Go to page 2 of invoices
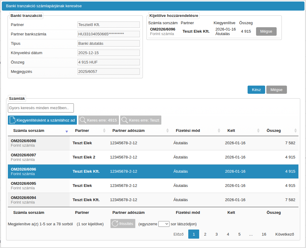Image resolution: width=306 pixels, height=248 pixels. click(x=205, y=234)
